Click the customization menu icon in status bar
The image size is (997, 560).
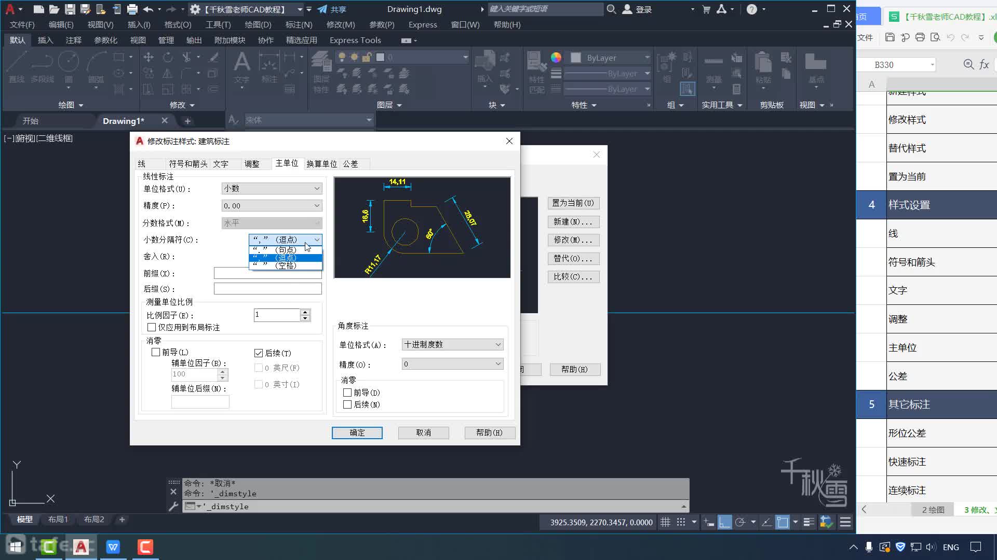pyautogui.click(x=845, y=522)
